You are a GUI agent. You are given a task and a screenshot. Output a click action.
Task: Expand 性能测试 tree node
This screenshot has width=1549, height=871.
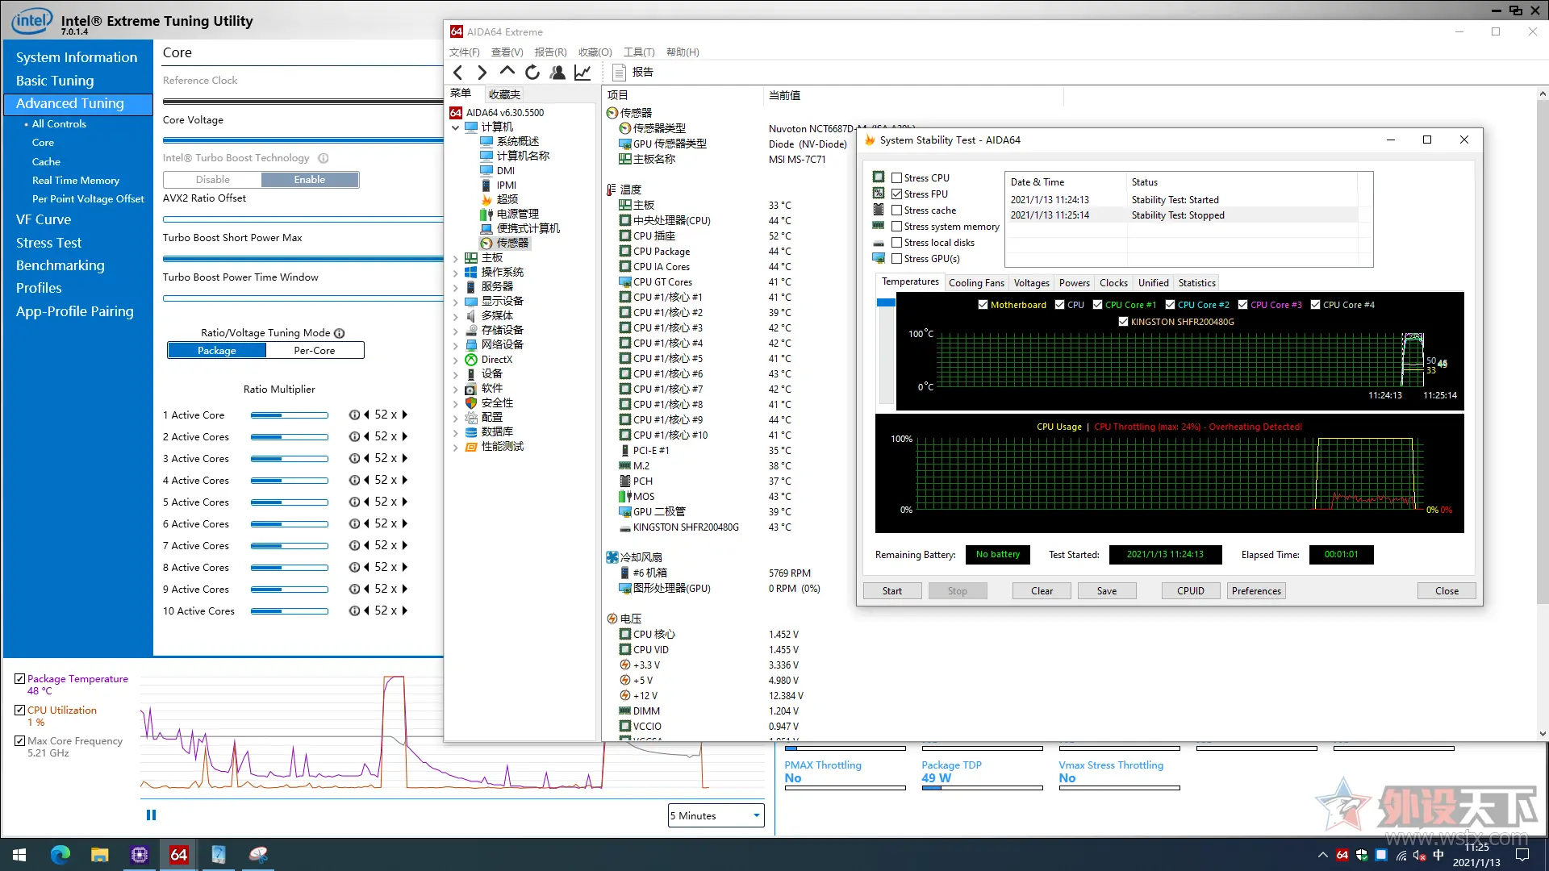pyautogui.click(x=455, y=448)
